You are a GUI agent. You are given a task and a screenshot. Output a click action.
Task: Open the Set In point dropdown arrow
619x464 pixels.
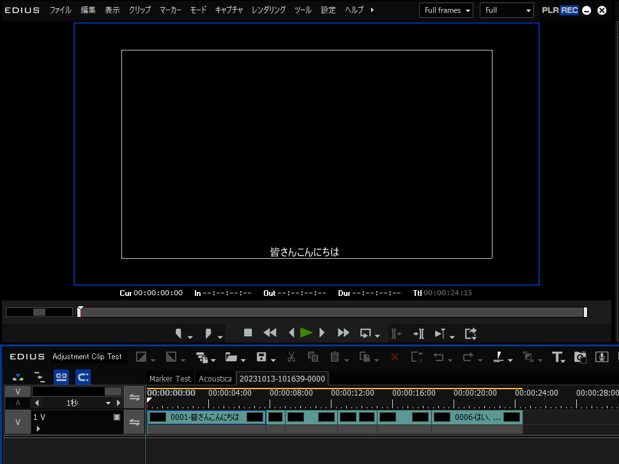tap(190, 337)
